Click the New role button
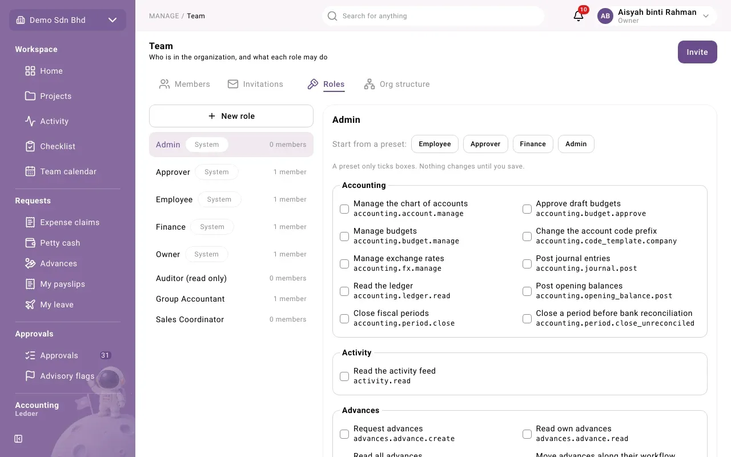 pyautogui.click(x=231, y=116)
